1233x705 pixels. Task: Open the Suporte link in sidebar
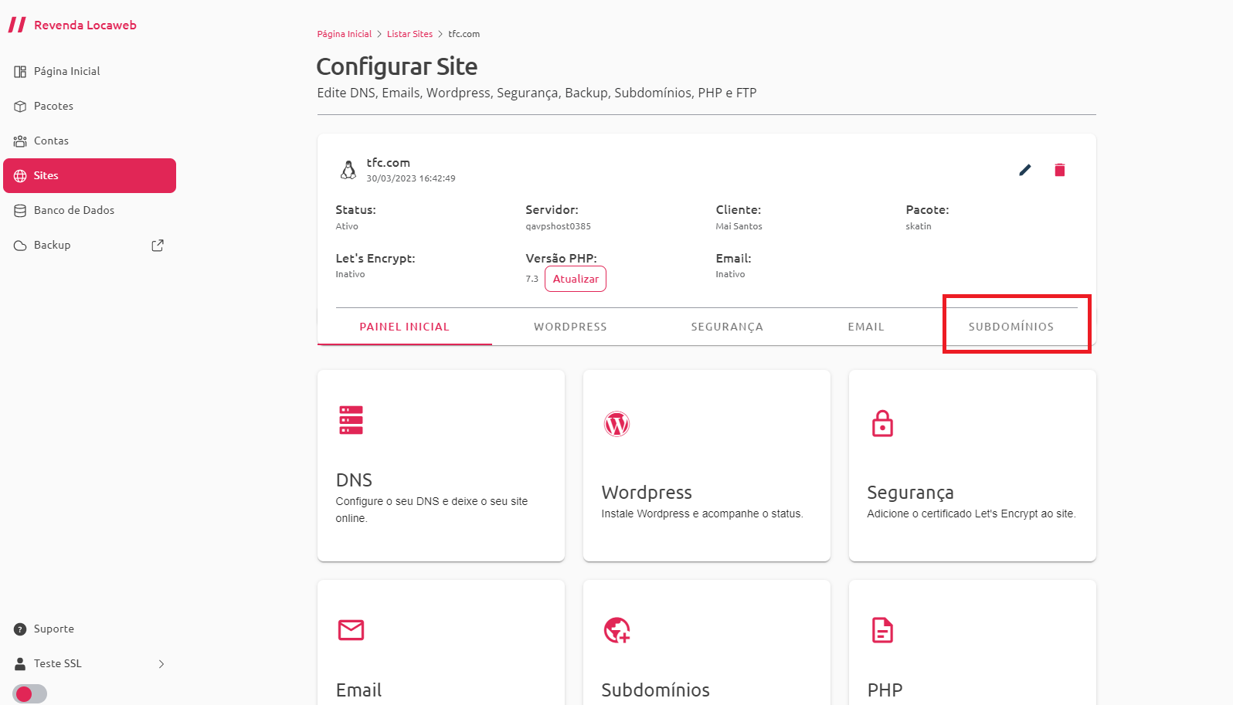[x=90, y=629]
